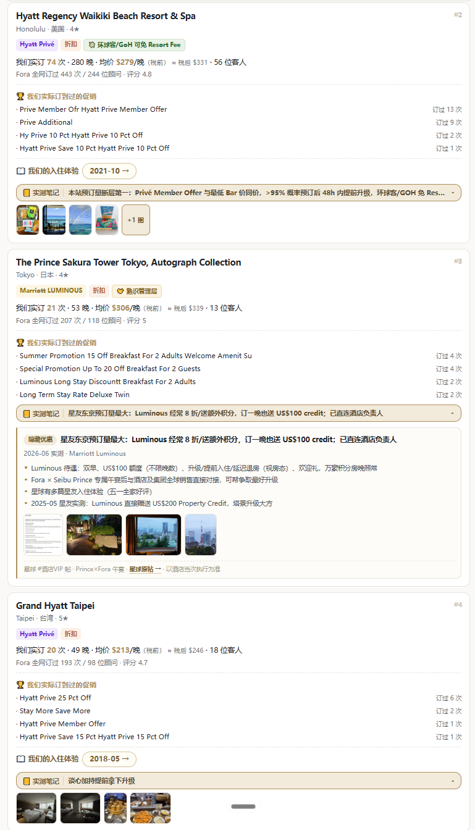475x830 pixels.
Task: Grab the horizontal scroll handle over the Taipei thumbnails
Action: [243, 807]
